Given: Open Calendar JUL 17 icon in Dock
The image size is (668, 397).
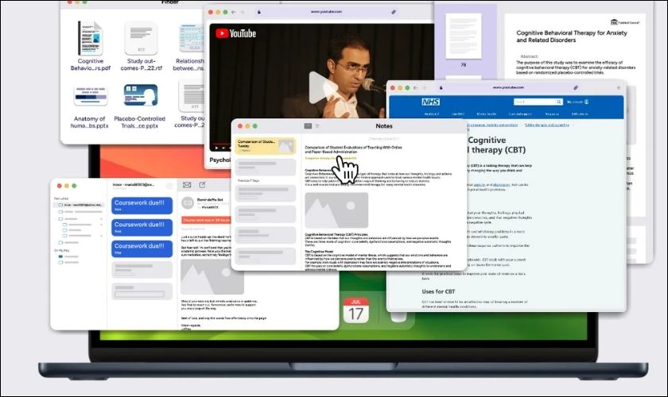Looking at the screenshot, I should (x=355, y=310).
